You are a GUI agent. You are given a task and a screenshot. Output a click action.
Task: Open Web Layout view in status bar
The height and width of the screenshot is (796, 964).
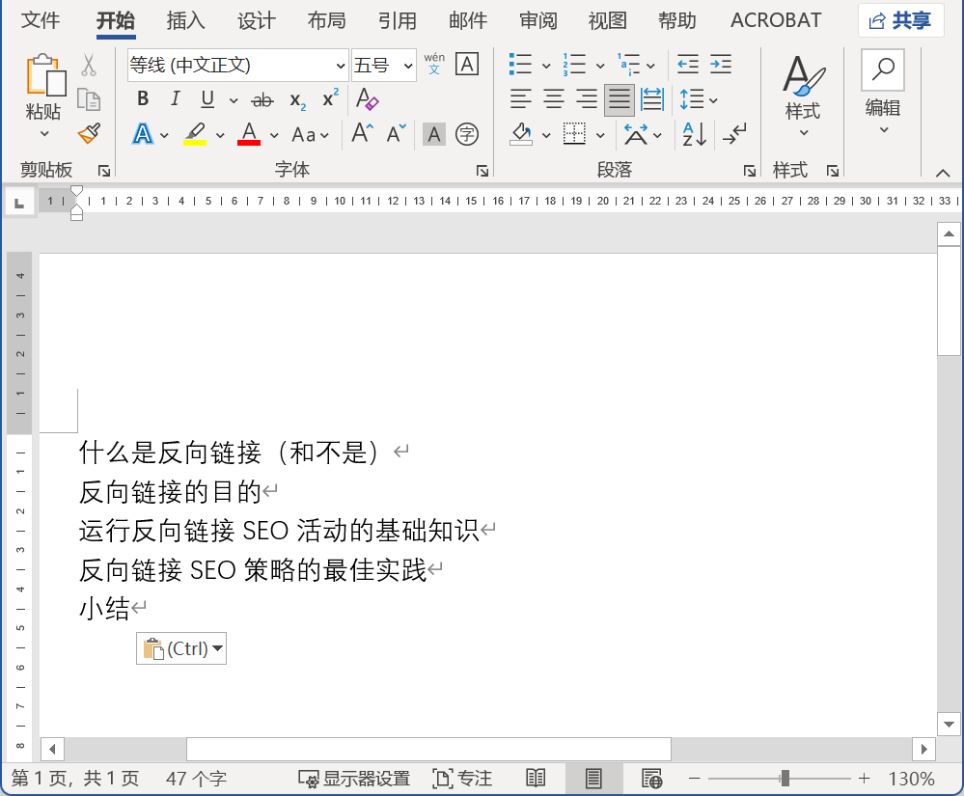[x=652, y=779]
